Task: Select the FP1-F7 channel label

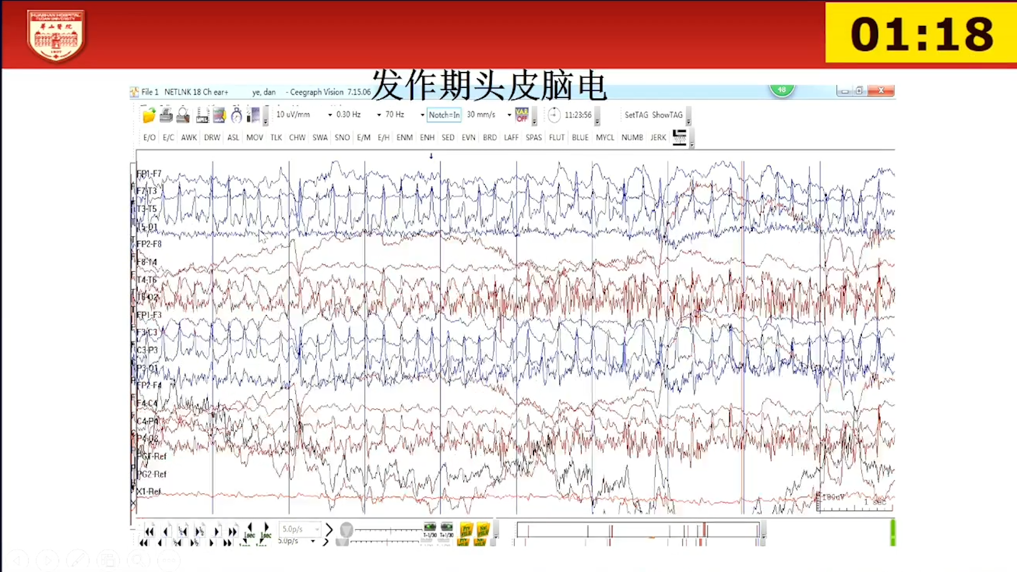Action: [x=149, y=174]
